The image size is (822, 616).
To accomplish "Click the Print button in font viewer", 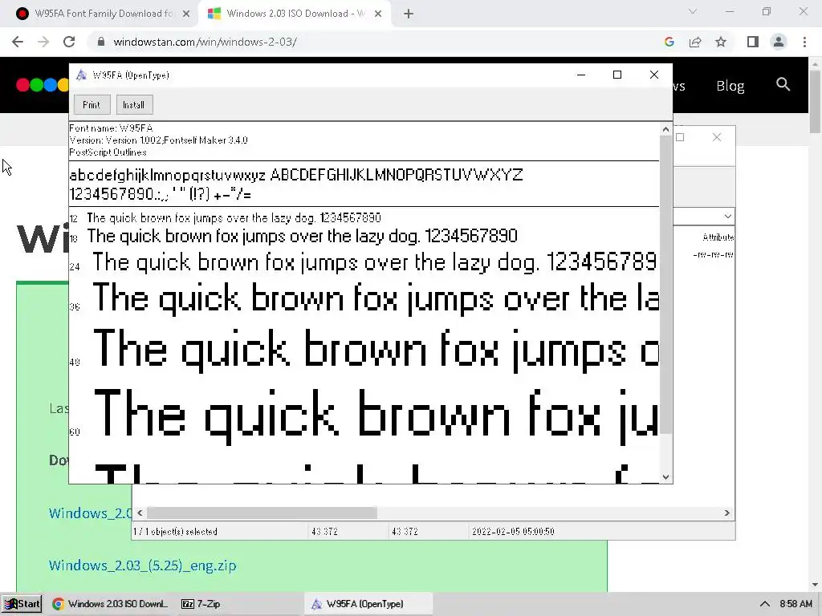I will point(92,105).
